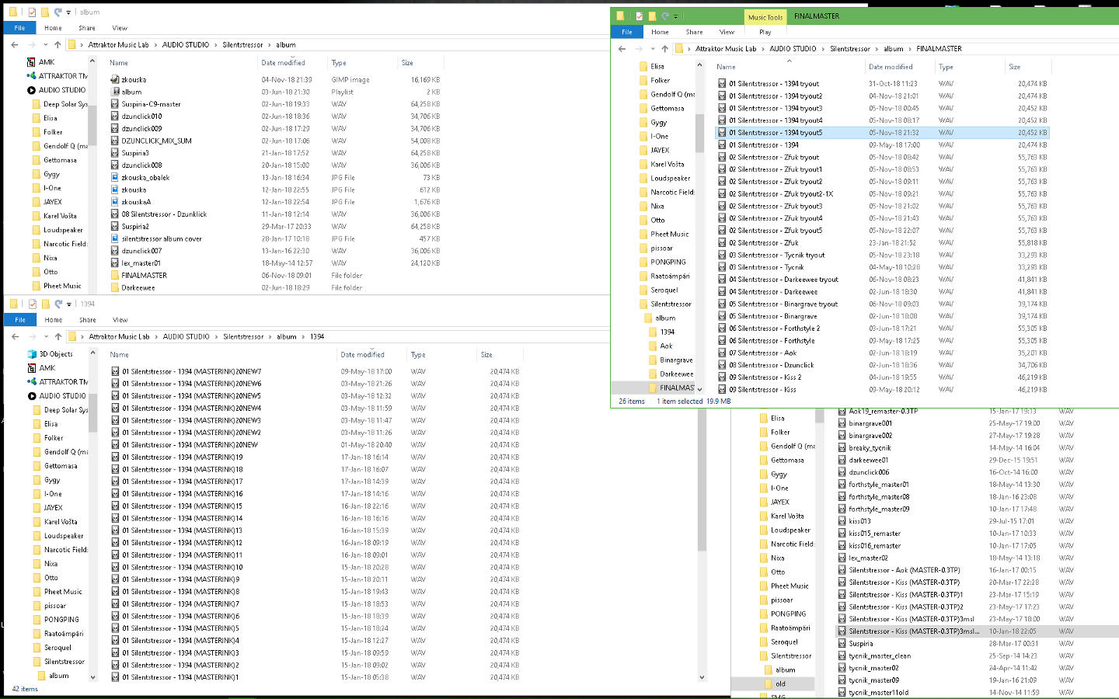Expand chevron after AUDIO STUDIO in 1394 address bar
Image resolution: width=1119 pixels, height=699 pixels.
[217, 337]
